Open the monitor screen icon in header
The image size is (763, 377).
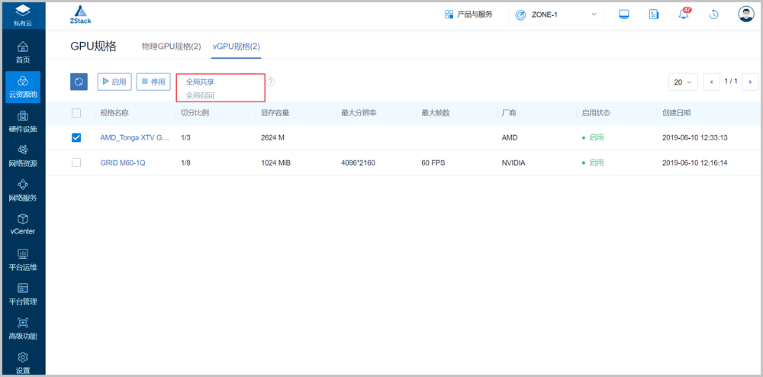click(624, 14)
